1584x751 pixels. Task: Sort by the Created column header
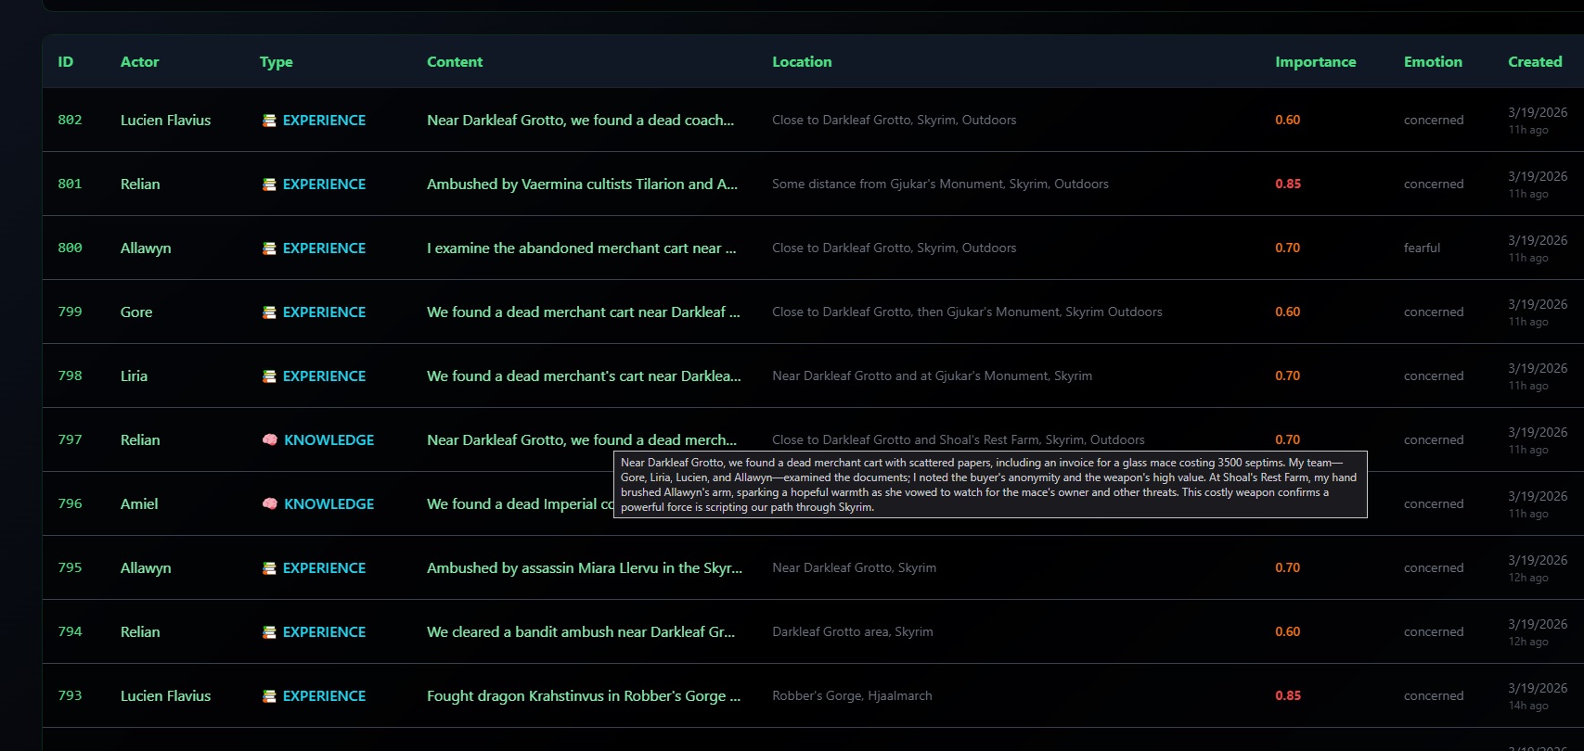[x=1535, y=62]
